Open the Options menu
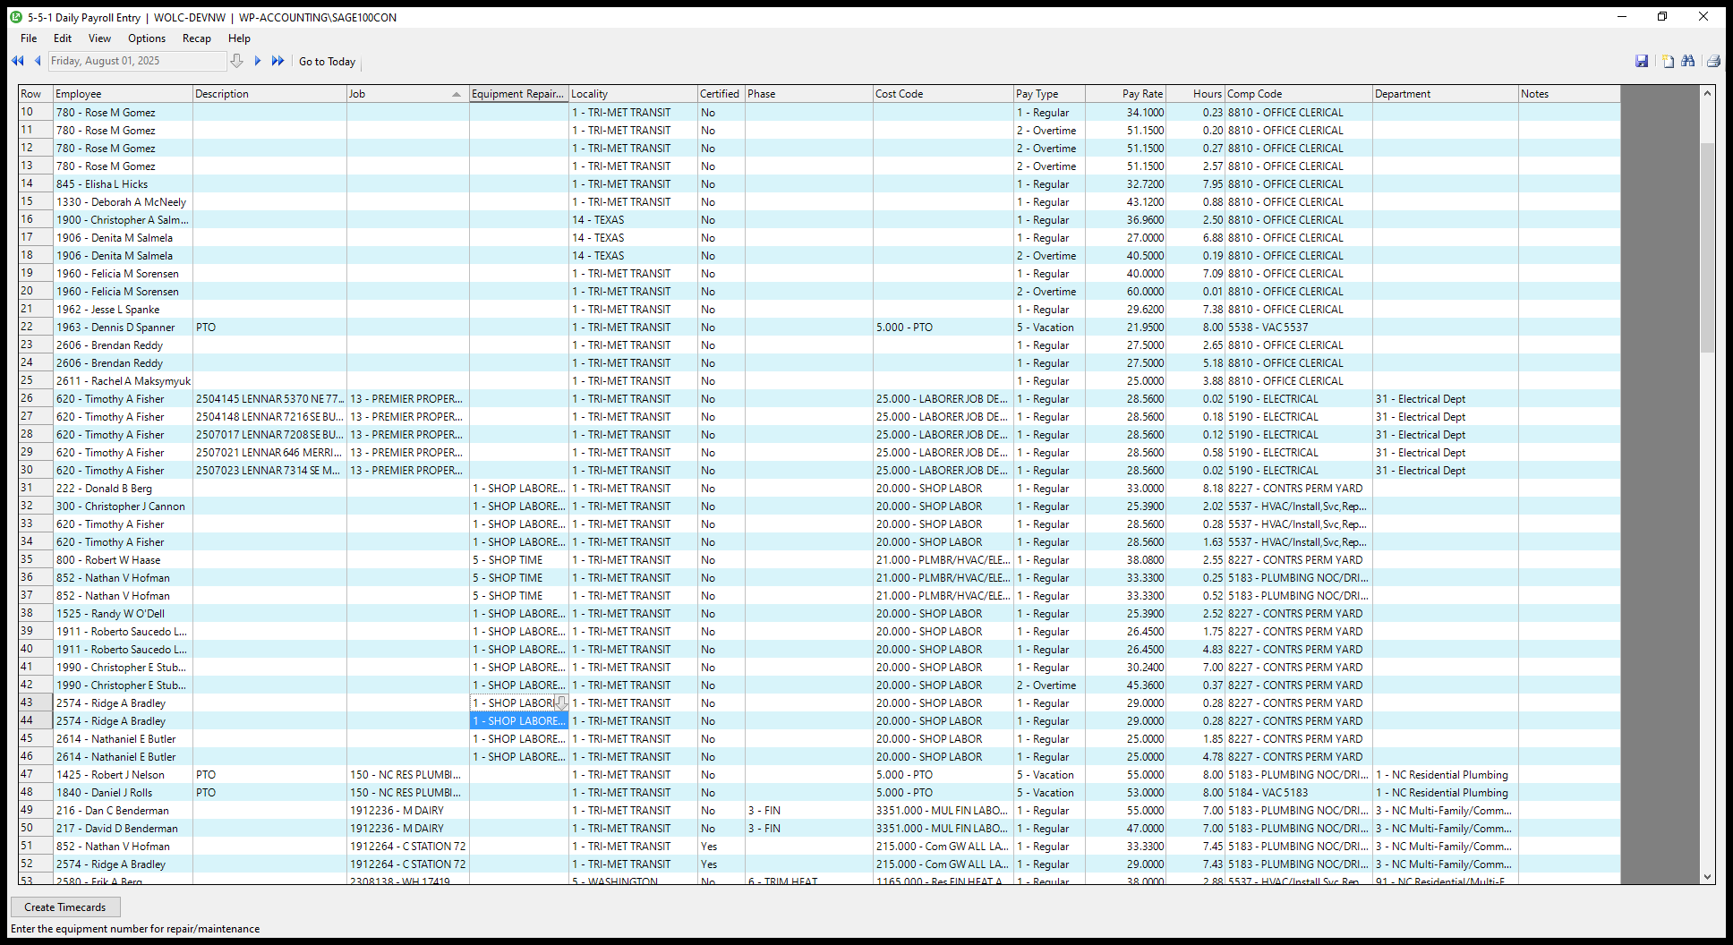The image size is (1733, 945). pos(147,38)
